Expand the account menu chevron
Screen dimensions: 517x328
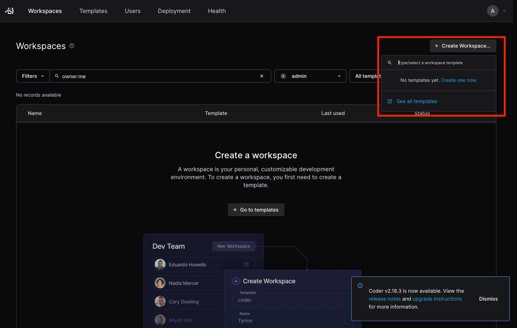(505, 11)
